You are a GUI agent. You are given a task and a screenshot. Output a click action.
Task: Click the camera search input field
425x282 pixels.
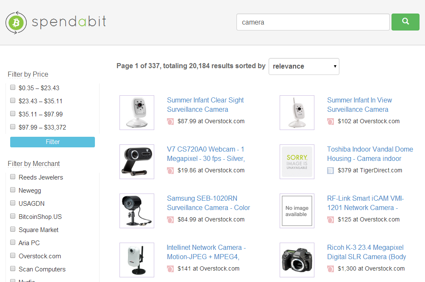313,22
